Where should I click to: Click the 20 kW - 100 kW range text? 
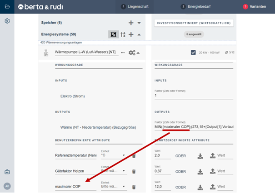[x=209, y=53]
